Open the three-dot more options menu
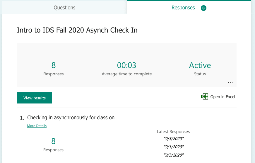255x163 pixels. click(x=231, y=83)
